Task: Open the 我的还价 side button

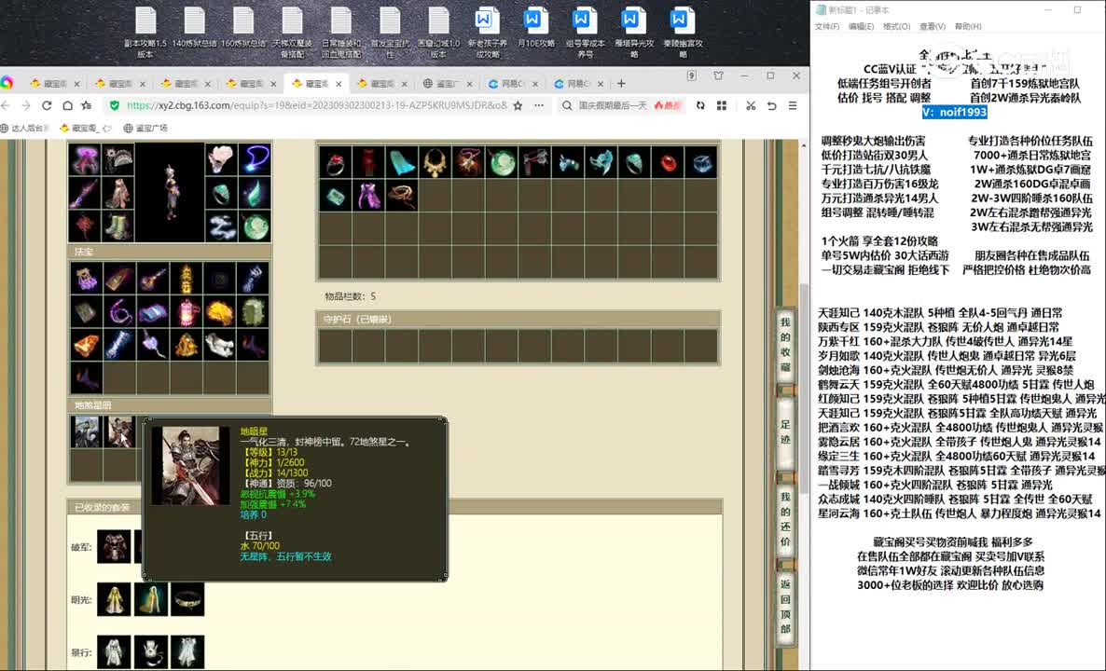Action: tap(785, 519)
